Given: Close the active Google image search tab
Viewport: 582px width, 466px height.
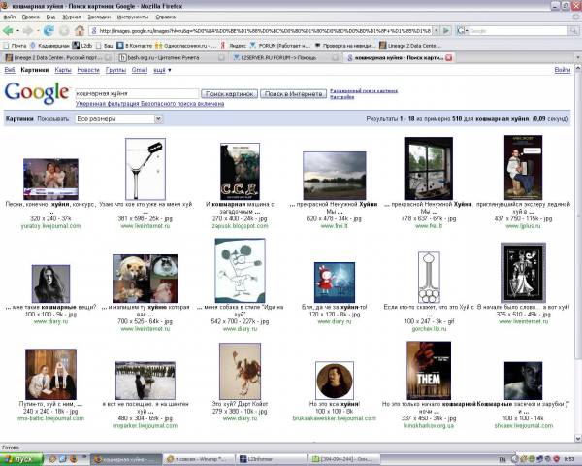Looking at the screenshot, I should coord(449,57).
